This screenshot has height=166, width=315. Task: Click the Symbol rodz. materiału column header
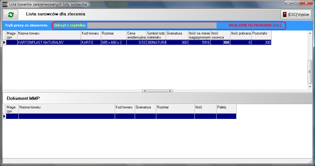[x=156, y=35]
